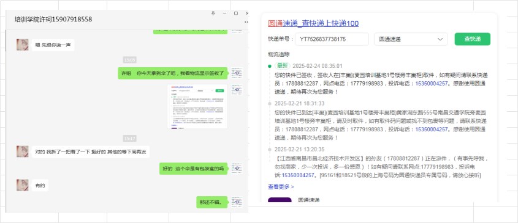
Task: Click sender avatar beside "这个伞是有包装盒的吗" message
Action: (237, 169)
